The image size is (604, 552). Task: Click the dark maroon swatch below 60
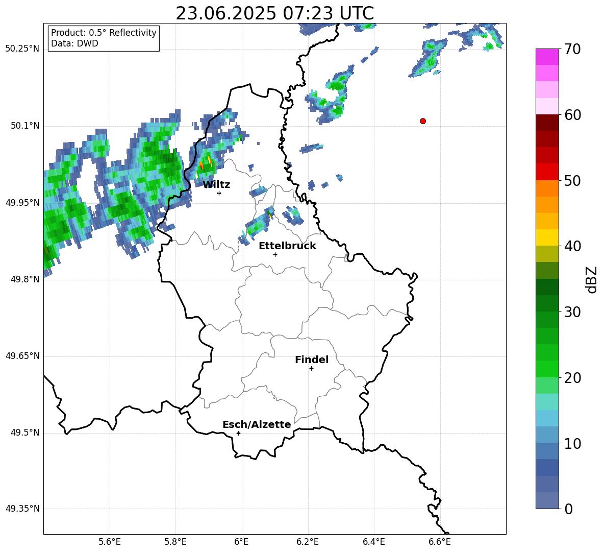pyautogui.click(x=547, y=123)
